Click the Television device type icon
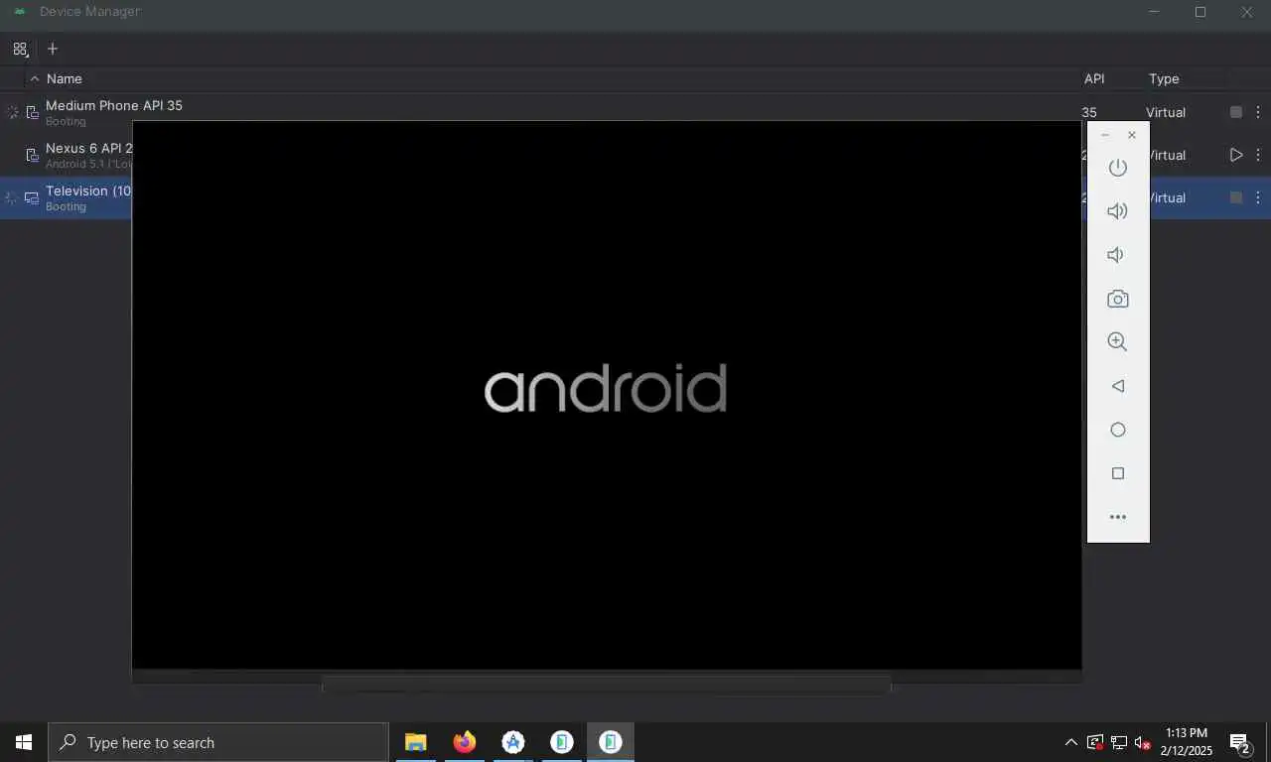Screen dimensions: 1271x762 32,197
